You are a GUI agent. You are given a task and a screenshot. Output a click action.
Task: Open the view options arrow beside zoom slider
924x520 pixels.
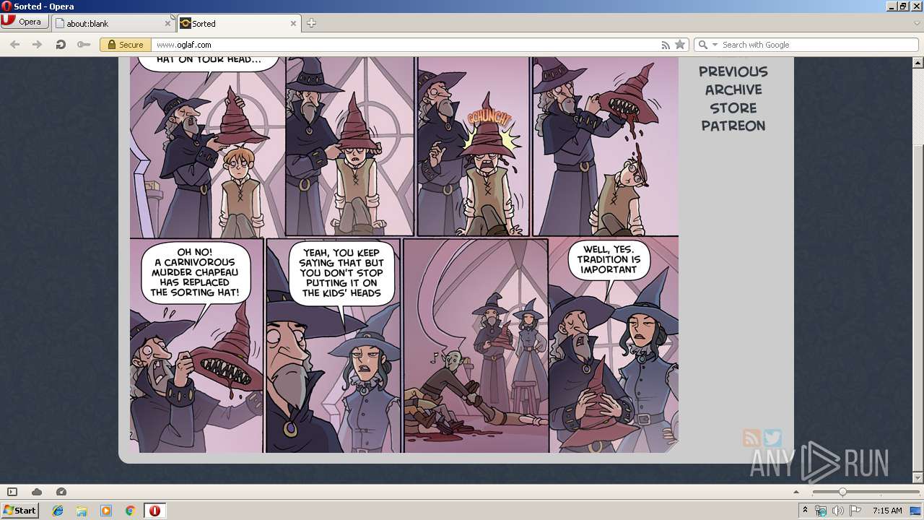[x=796, y=492]
